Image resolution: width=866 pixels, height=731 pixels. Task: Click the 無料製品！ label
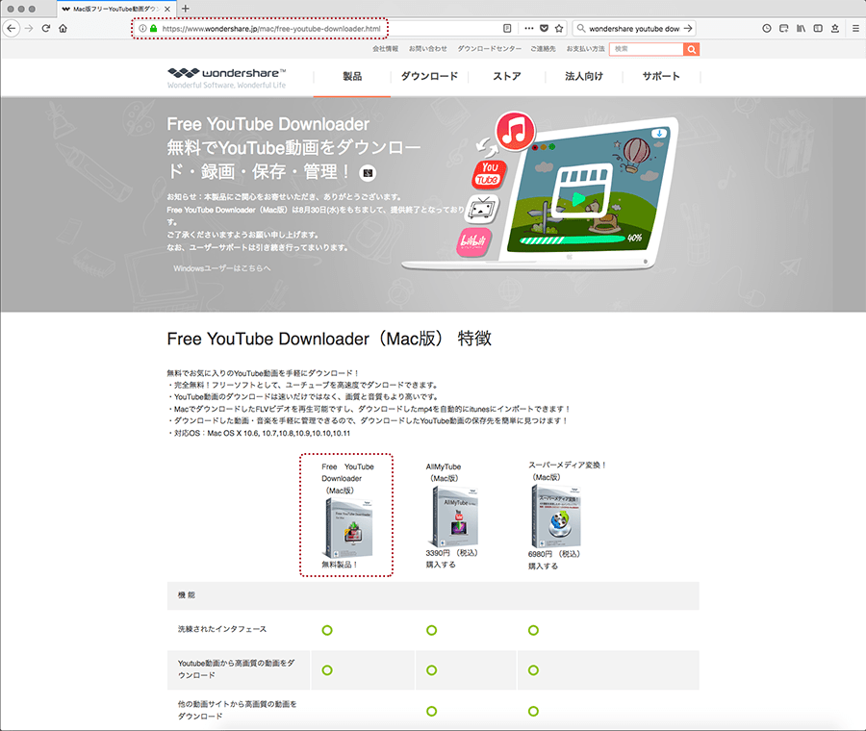(x=340, y=565)
